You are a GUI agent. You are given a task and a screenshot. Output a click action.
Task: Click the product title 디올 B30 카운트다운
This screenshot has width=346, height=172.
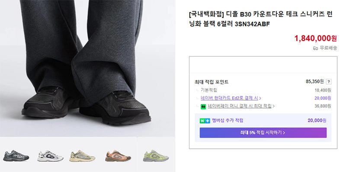261,19
